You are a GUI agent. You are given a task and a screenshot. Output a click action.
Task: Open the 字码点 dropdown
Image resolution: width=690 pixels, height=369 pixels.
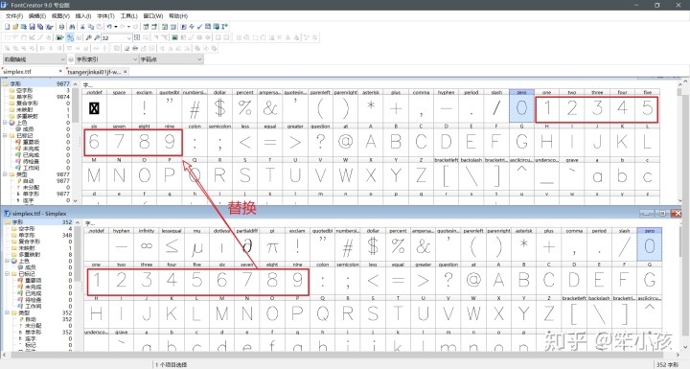coord(172,59)
